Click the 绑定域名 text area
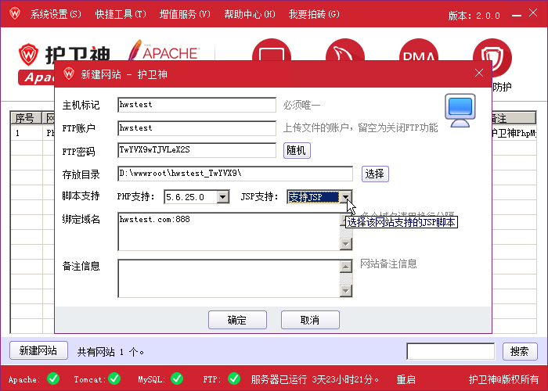Viewport: 548px width, 391px height. tap(229, 231)
